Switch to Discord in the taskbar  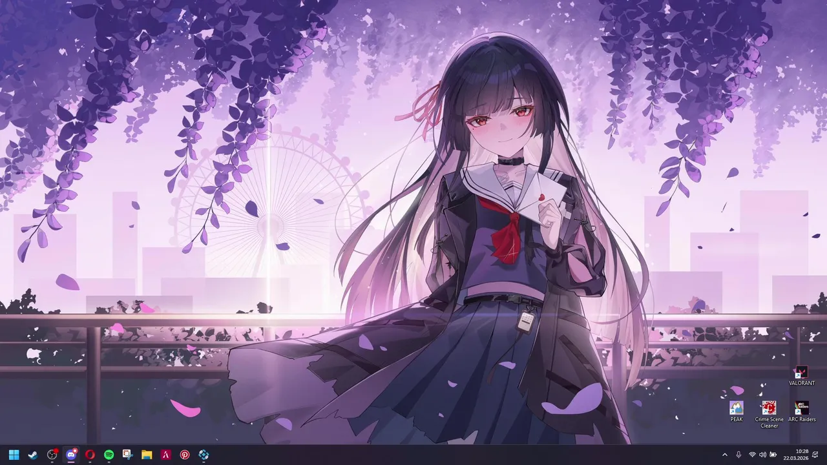71,455
